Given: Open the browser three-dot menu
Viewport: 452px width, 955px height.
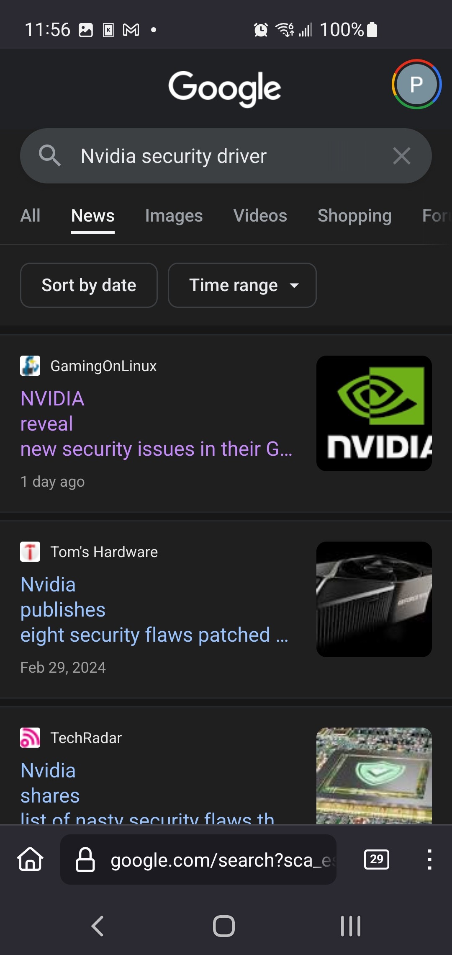Looking at the screenshot, I should 429,859.
